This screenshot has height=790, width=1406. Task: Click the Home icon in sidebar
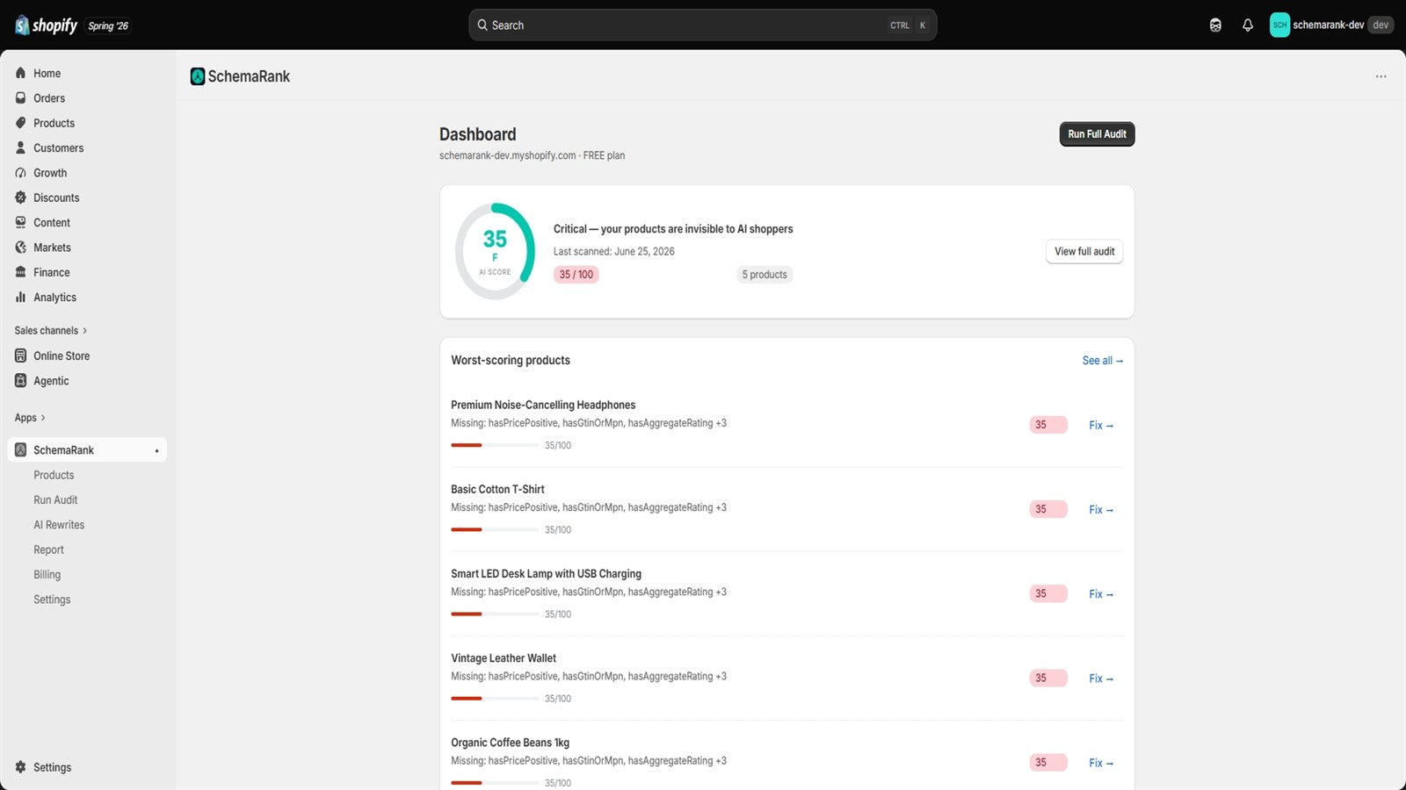tap(21, 74)
